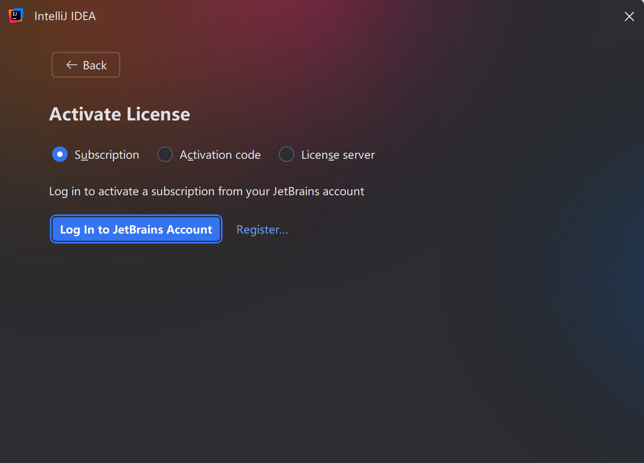Click the left arrow icon inside Back
644x463 pixels.
[71, 65]
